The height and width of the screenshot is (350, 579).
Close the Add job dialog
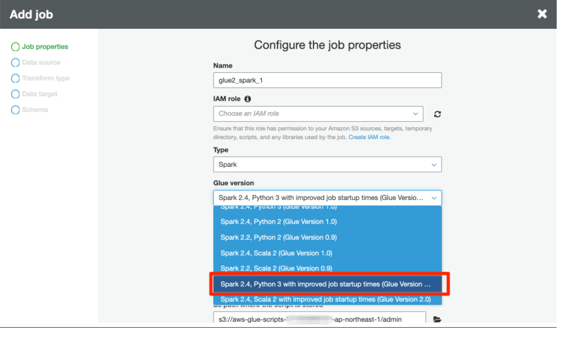pos(542,13)
